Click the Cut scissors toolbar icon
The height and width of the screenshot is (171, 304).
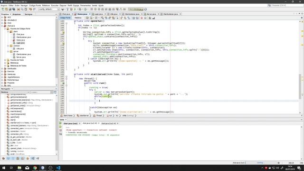(19, 9)
